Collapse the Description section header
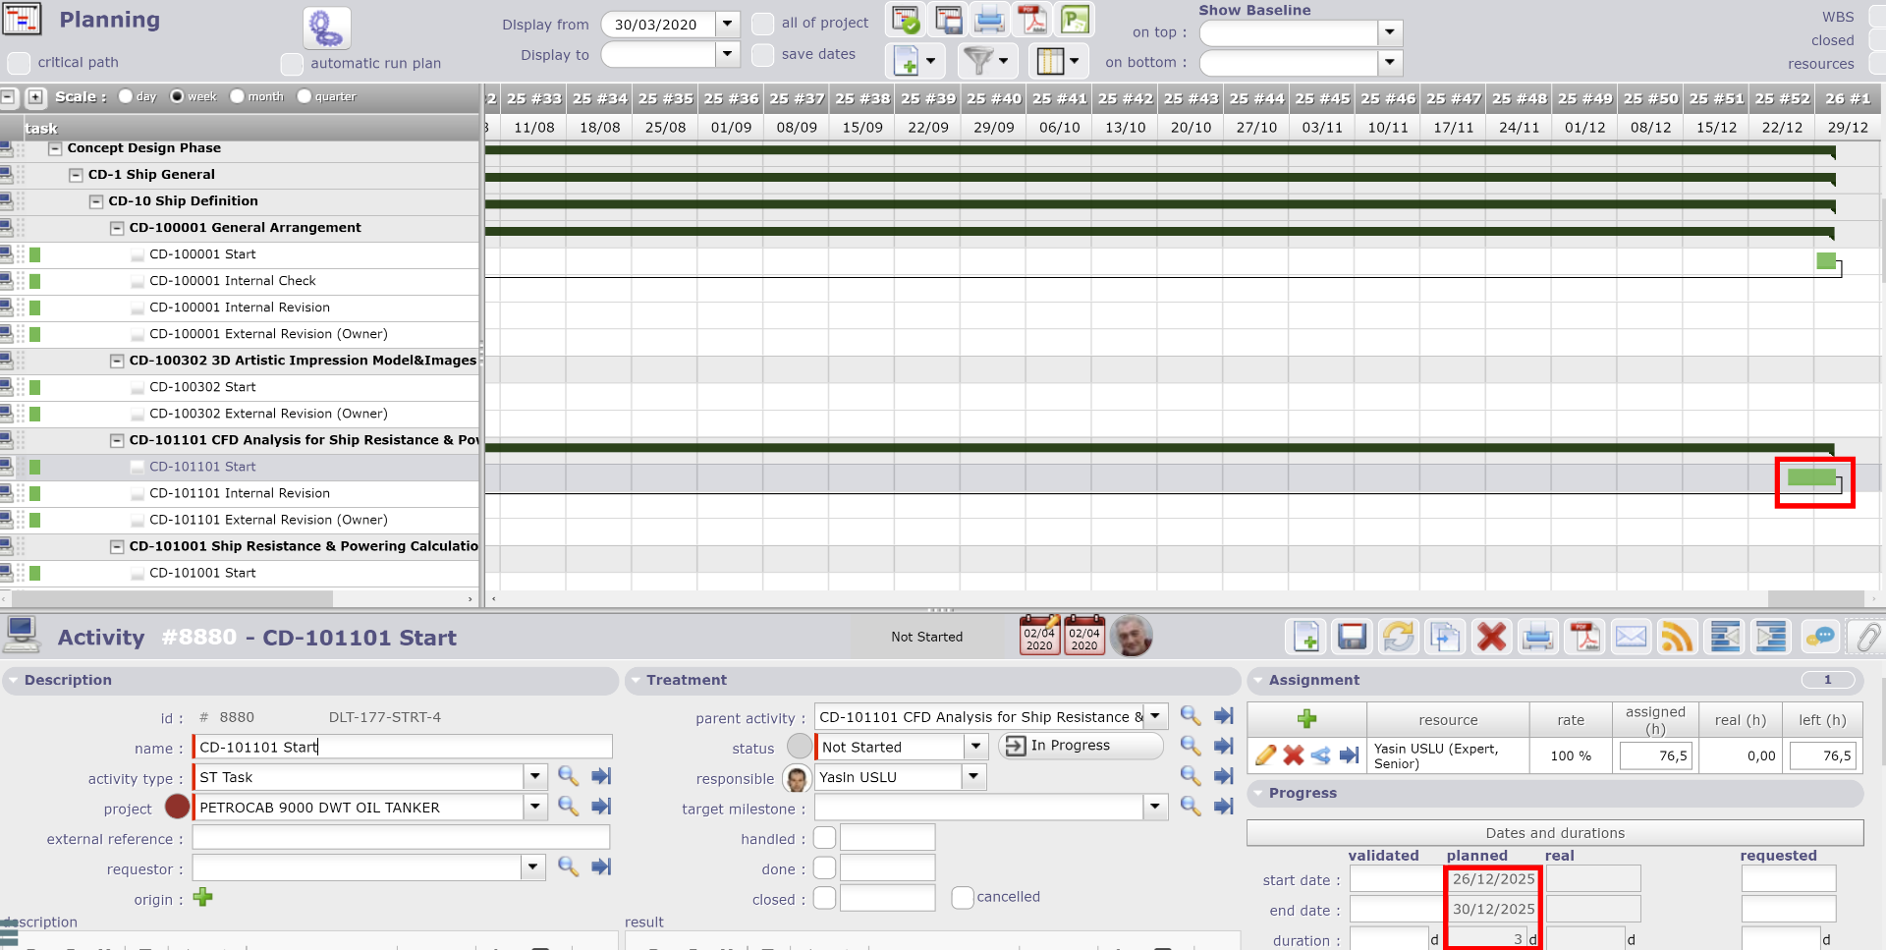This screenshot has height=950, width=1886. tap(68, 680)
